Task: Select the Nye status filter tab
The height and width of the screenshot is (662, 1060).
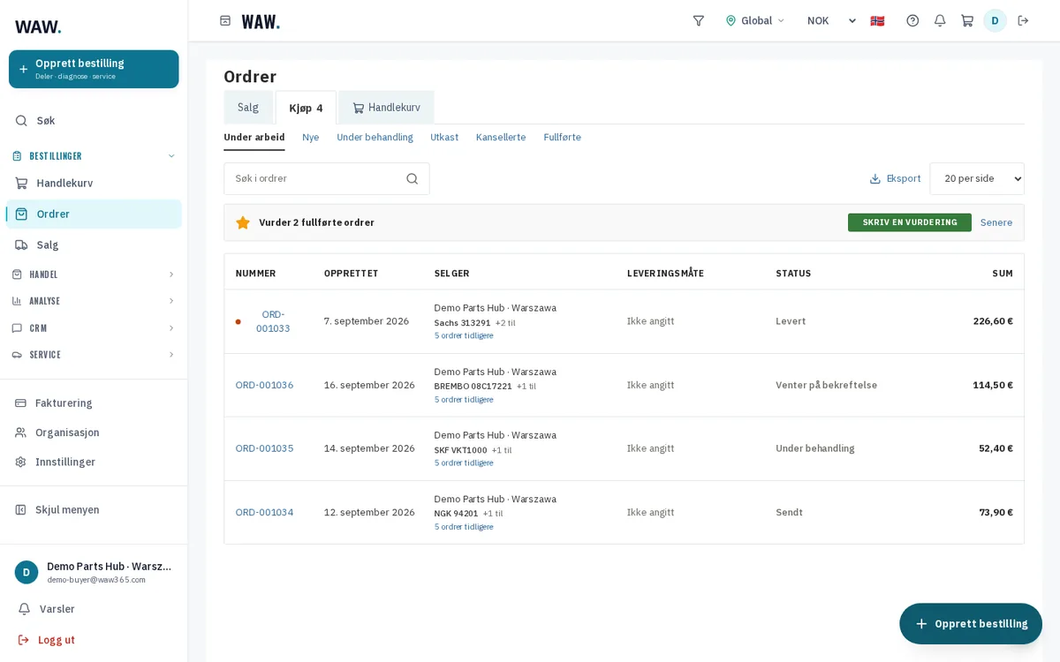Action: [311, 138]
